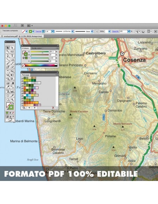This screenshot has height=204, width=158.
Task: Enable Draw Normal mode
Action: tap(7, 116)
